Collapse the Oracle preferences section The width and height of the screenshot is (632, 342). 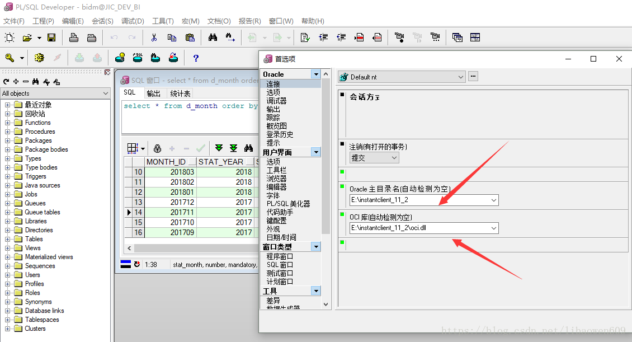[316, 74]
